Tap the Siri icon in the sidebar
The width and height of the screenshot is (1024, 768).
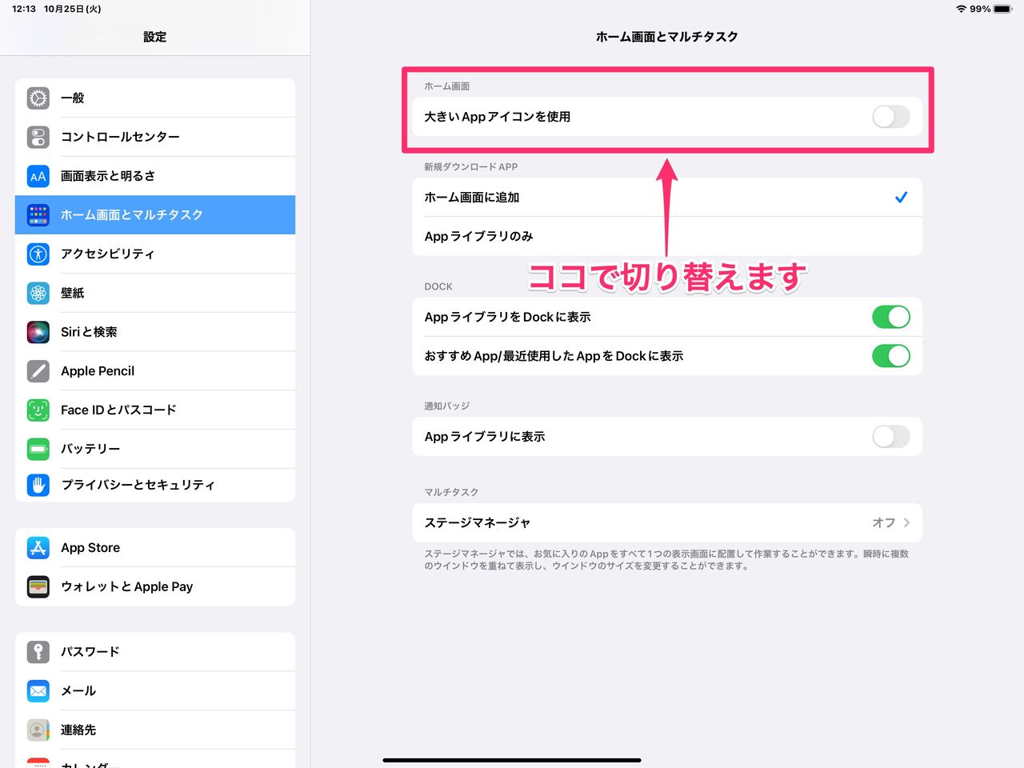pyautogui.click(x=38, y=332)
